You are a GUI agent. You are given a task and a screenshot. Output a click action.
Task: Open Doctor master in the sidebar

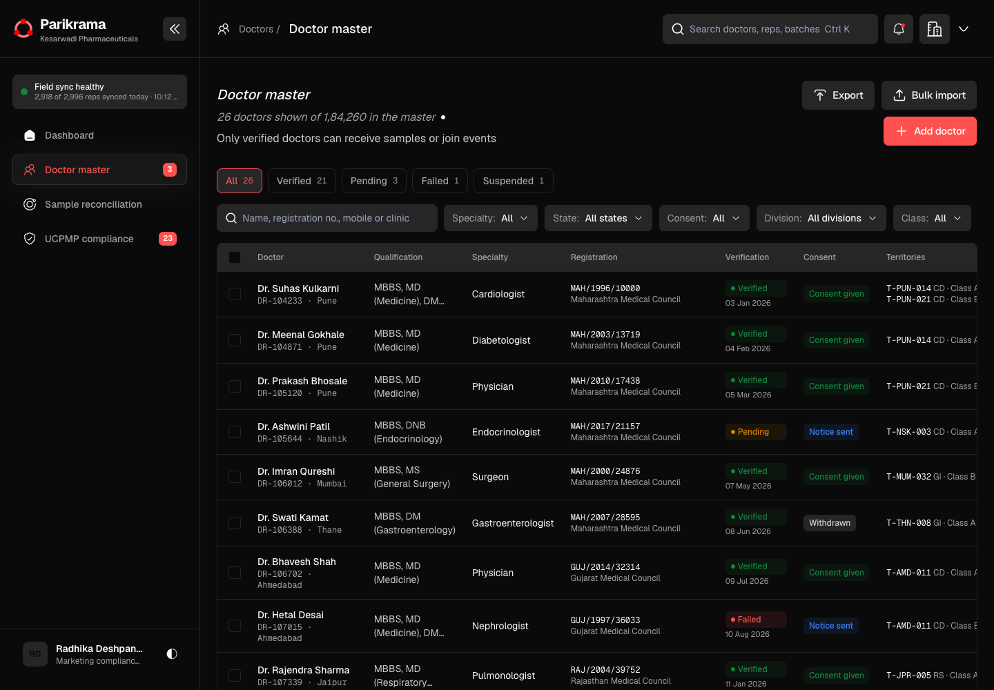tap(99, 170)
